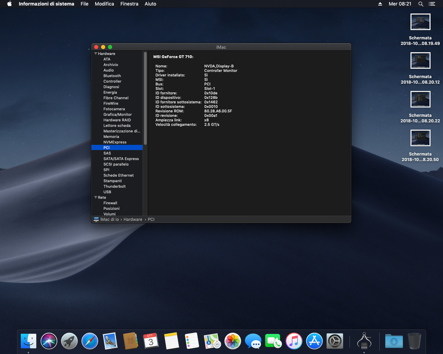The width and height of the screenshot is (443, 354).
Task: Select Controller in the sidebar
Action: pos(117,81)
